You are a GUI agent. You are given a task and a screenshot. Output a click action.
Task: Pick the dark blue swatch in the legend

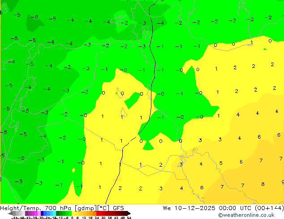(x=42, y=213)
